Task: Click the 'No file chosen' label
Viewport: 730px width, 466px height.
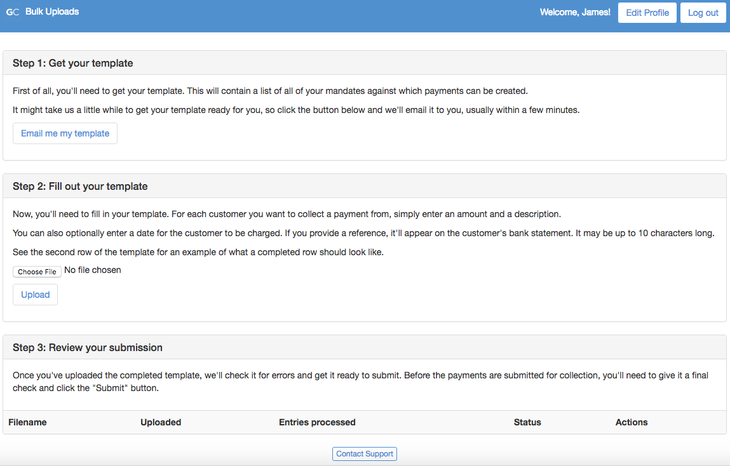Action: pyautogui.click(x=93, y=270)
